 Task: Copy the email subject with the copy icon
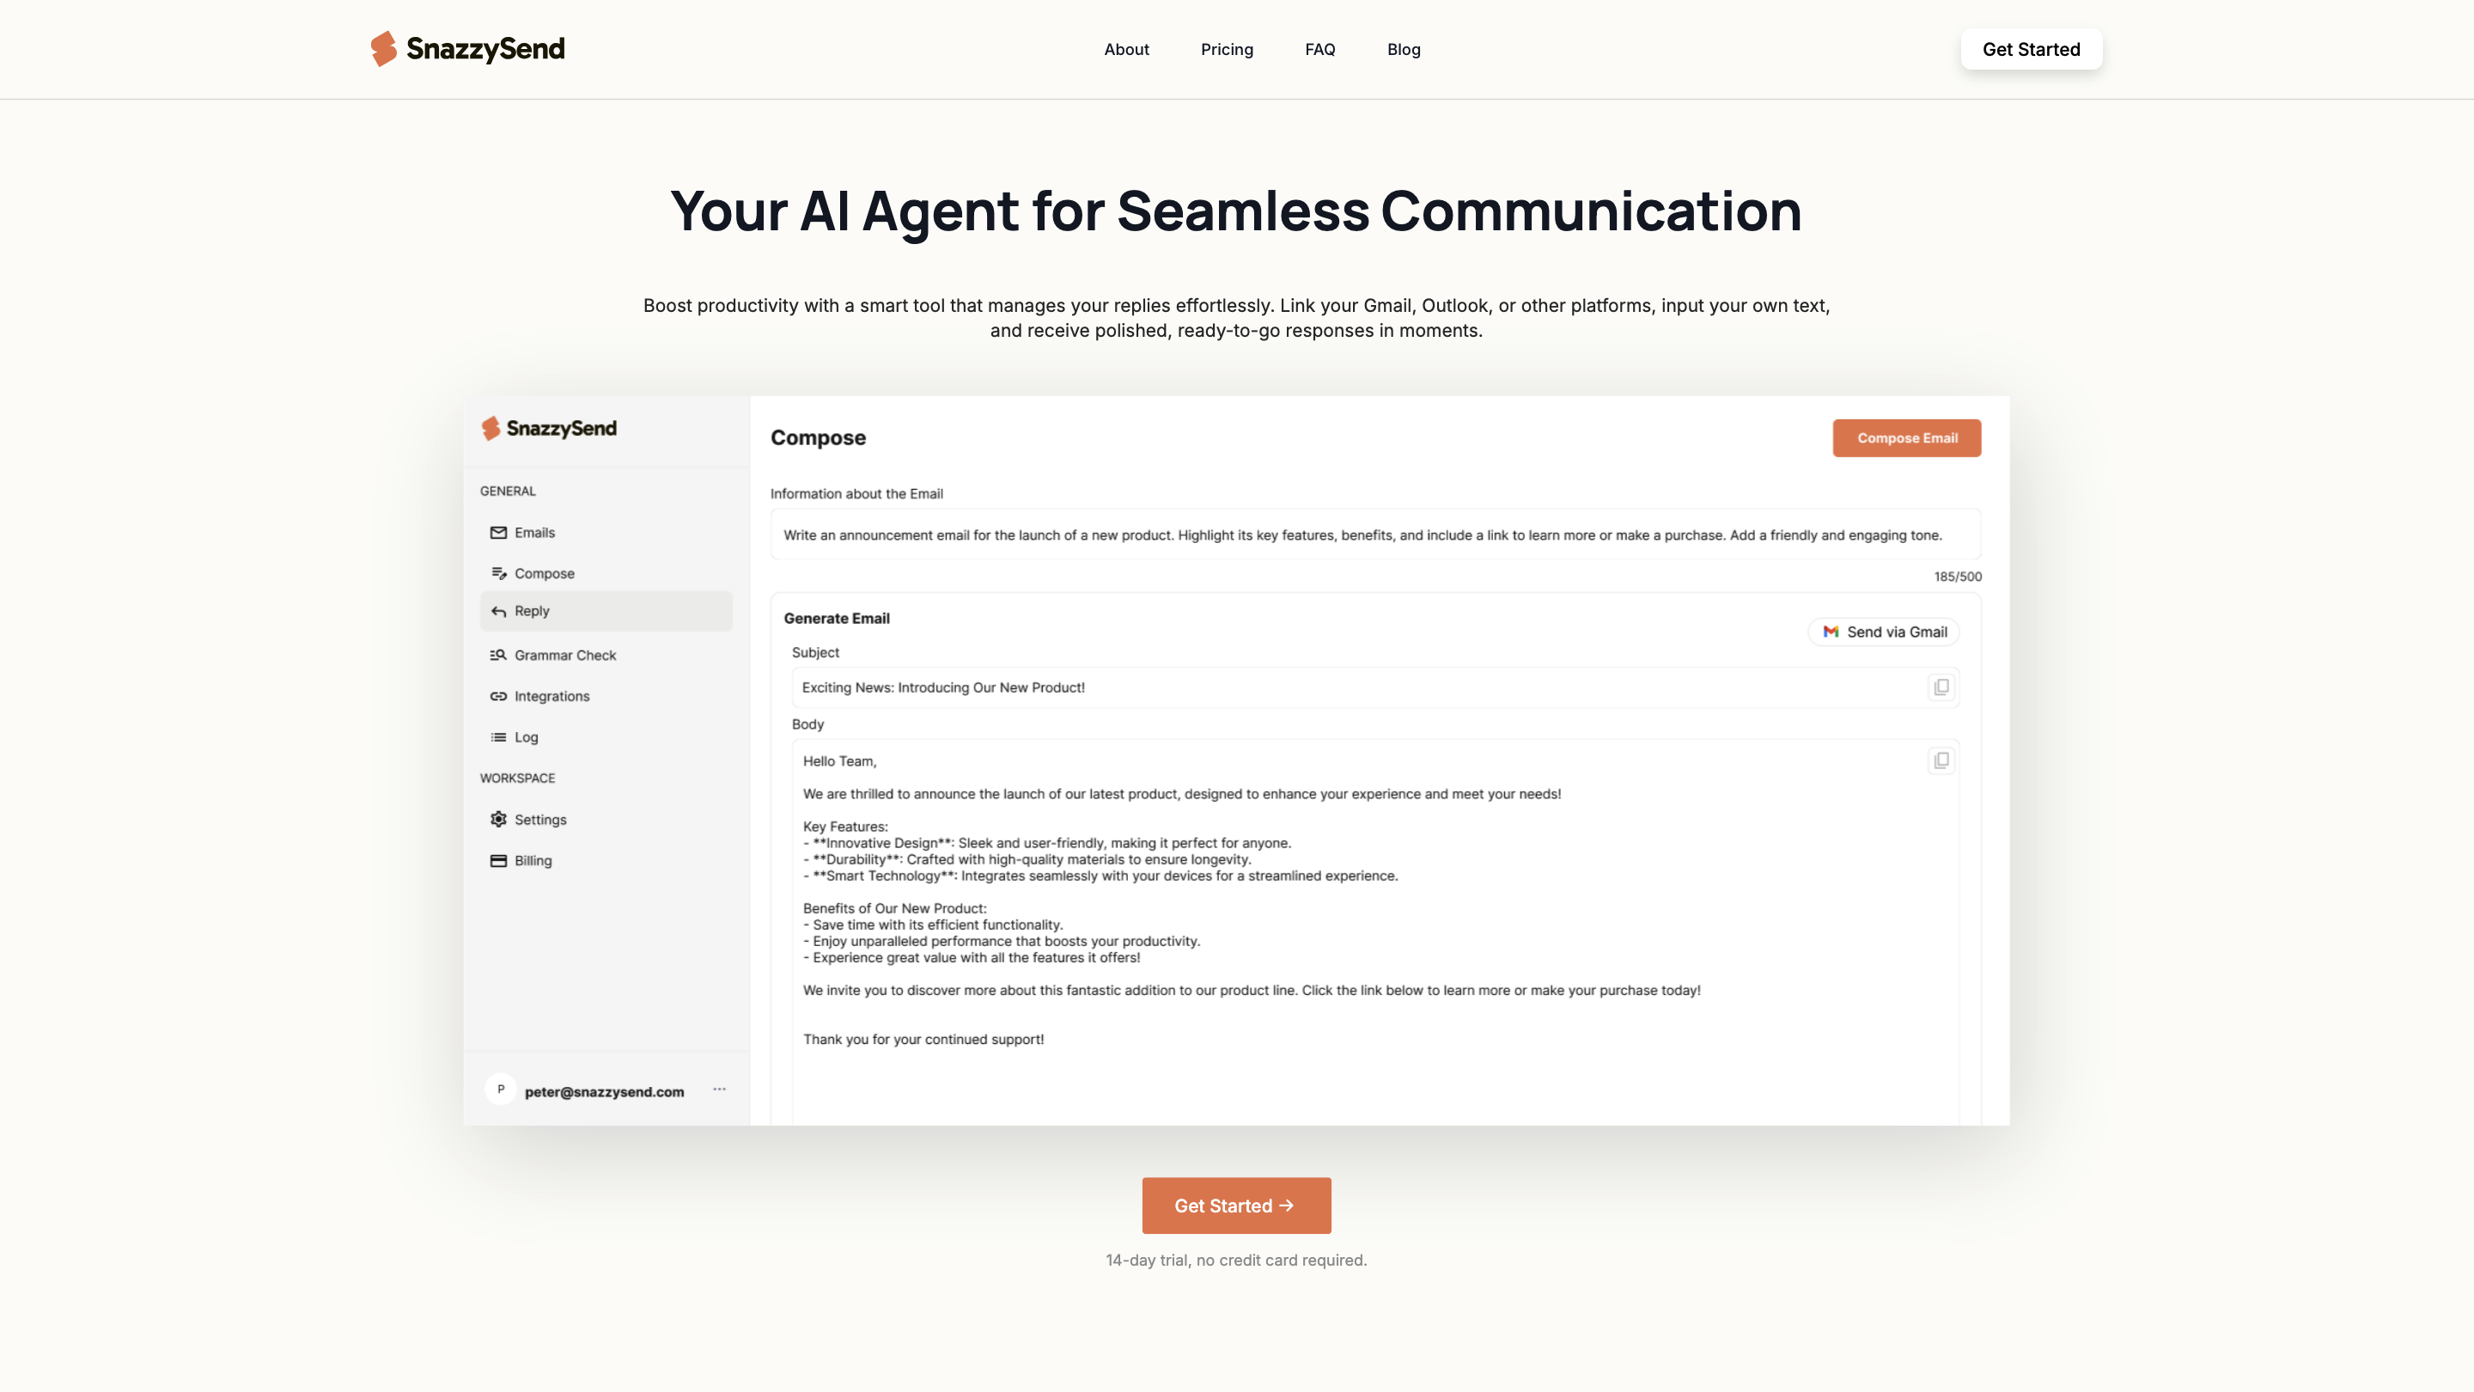(1941, 687)
